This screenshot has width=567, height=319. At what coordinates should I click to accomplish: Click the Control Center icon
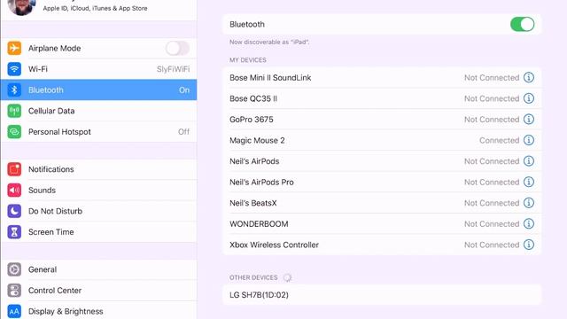point(14,291)
